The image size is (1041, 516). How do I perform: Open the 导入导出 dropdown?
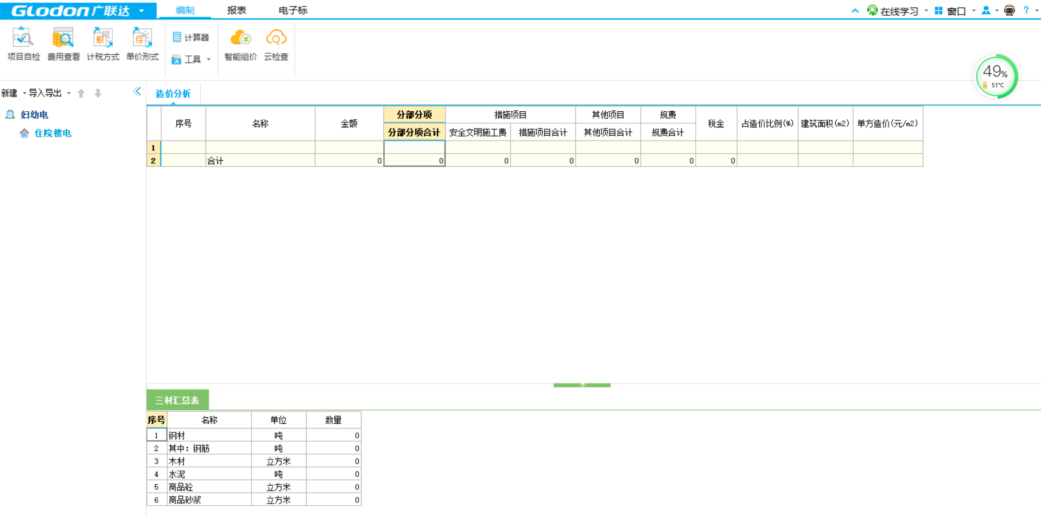click(x=69, y=93)
